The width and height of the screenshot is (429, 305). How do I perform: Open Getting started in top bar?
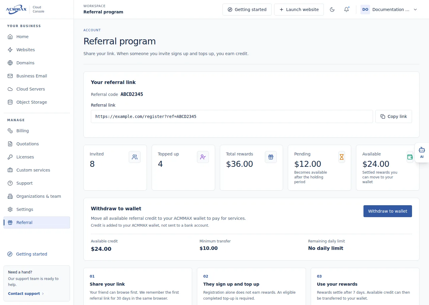(247, 10)
